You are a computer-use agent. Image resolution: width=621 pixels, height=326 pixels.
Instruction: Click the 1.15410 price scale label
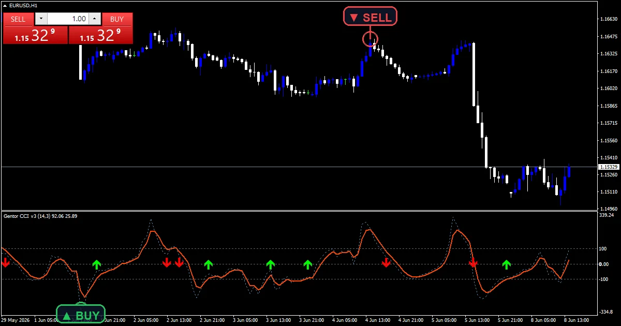pyautogui.click(x=608, y=158)
